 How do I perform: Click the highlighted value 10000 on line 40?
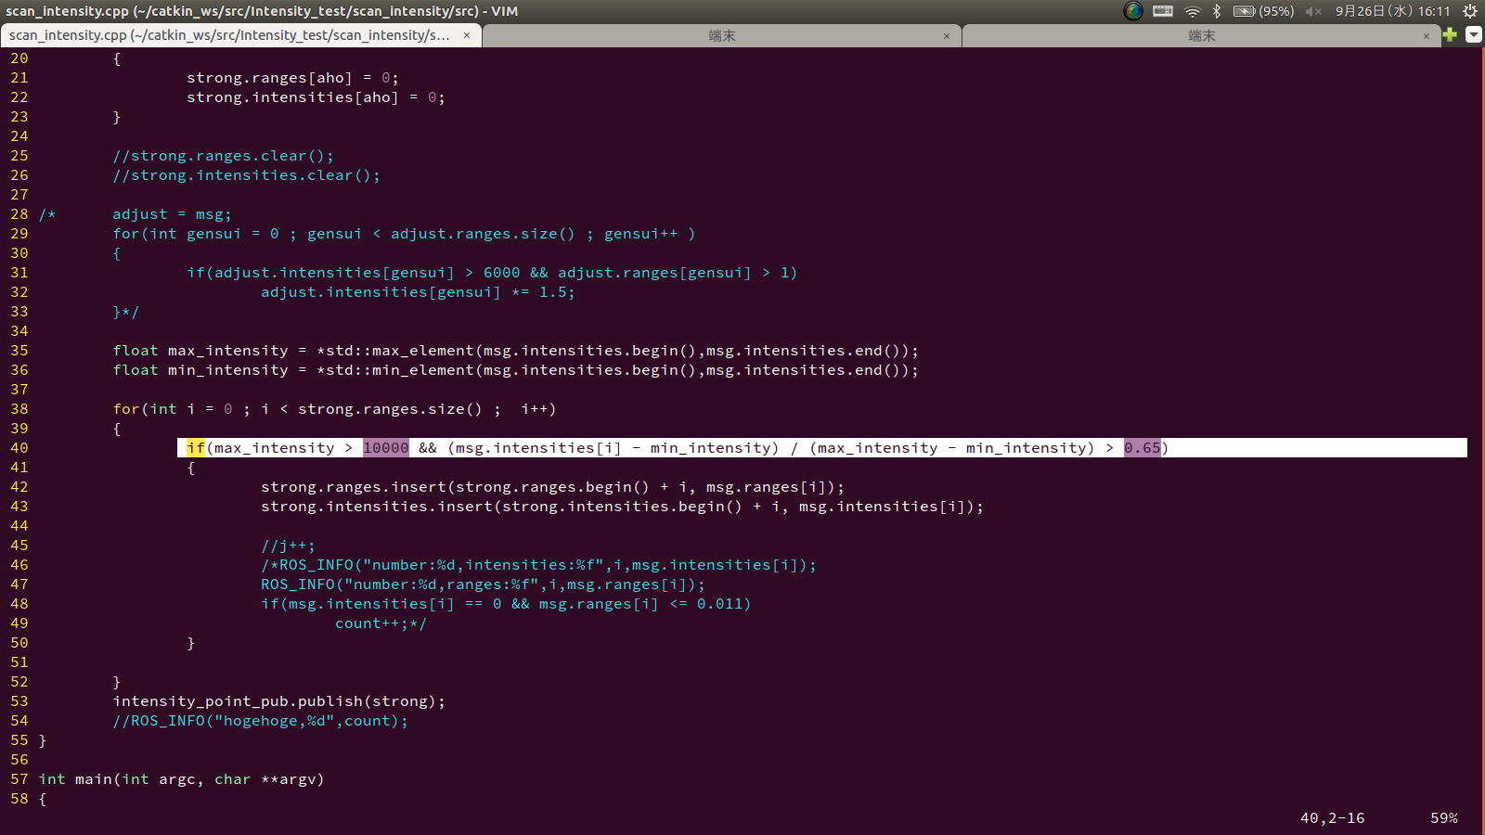385,447
